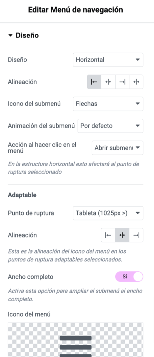Set Adaptable alignment to left
154x357 pixels.
[x=108, y=235]
